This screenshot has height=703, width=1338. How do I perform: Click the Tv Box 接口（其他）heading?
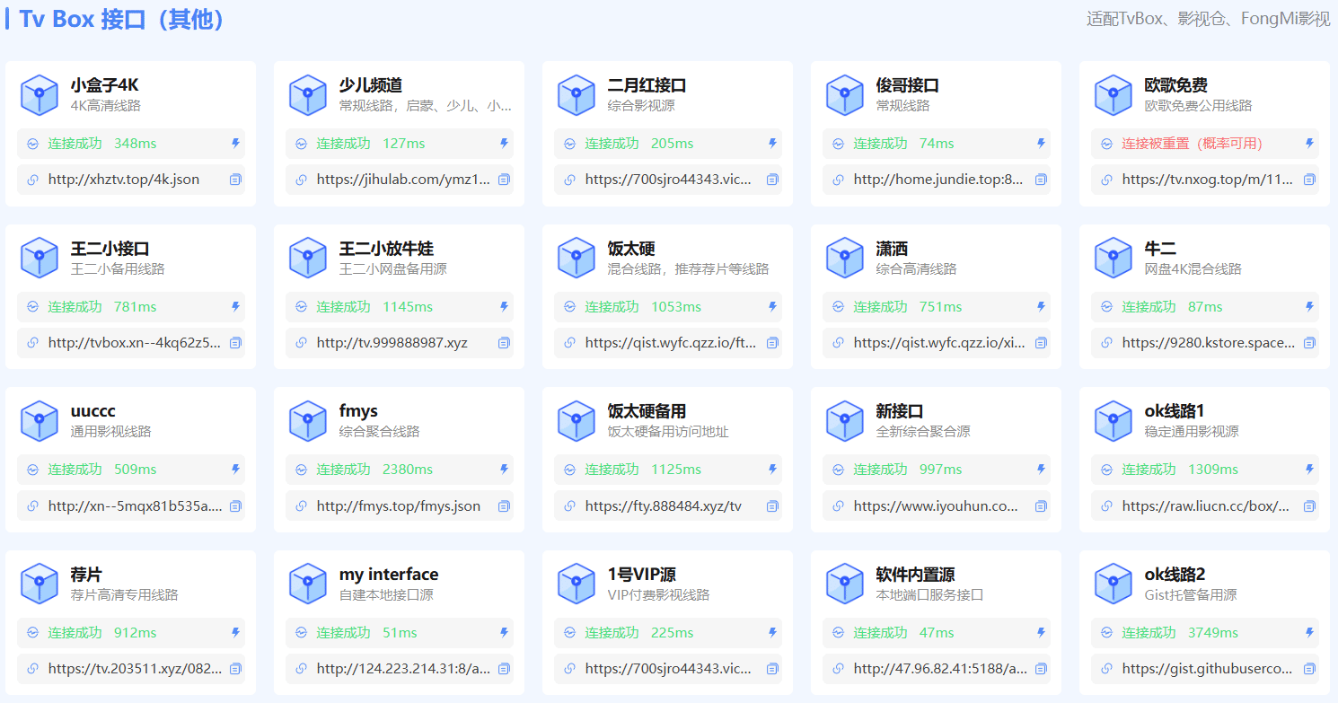click(x=121, y=19)
